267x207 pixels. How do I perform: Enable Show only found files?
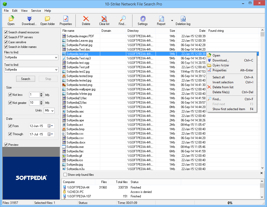click(65, 175)
